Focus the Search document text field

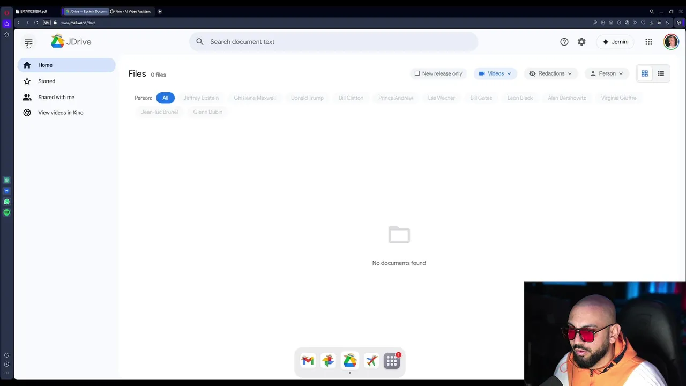click(333, 42)
